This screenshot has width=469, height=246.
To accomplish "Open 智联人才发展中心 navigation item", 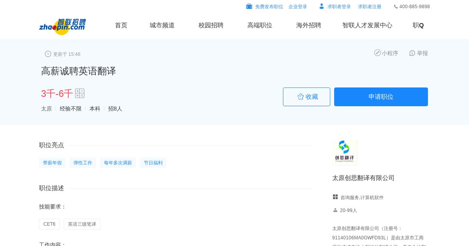I will (367, 25).
